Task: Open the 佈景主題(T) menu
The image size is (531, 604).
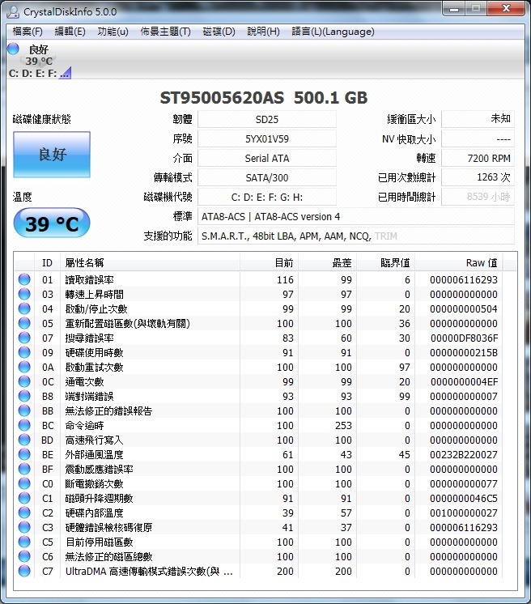Action: point(165,32)
